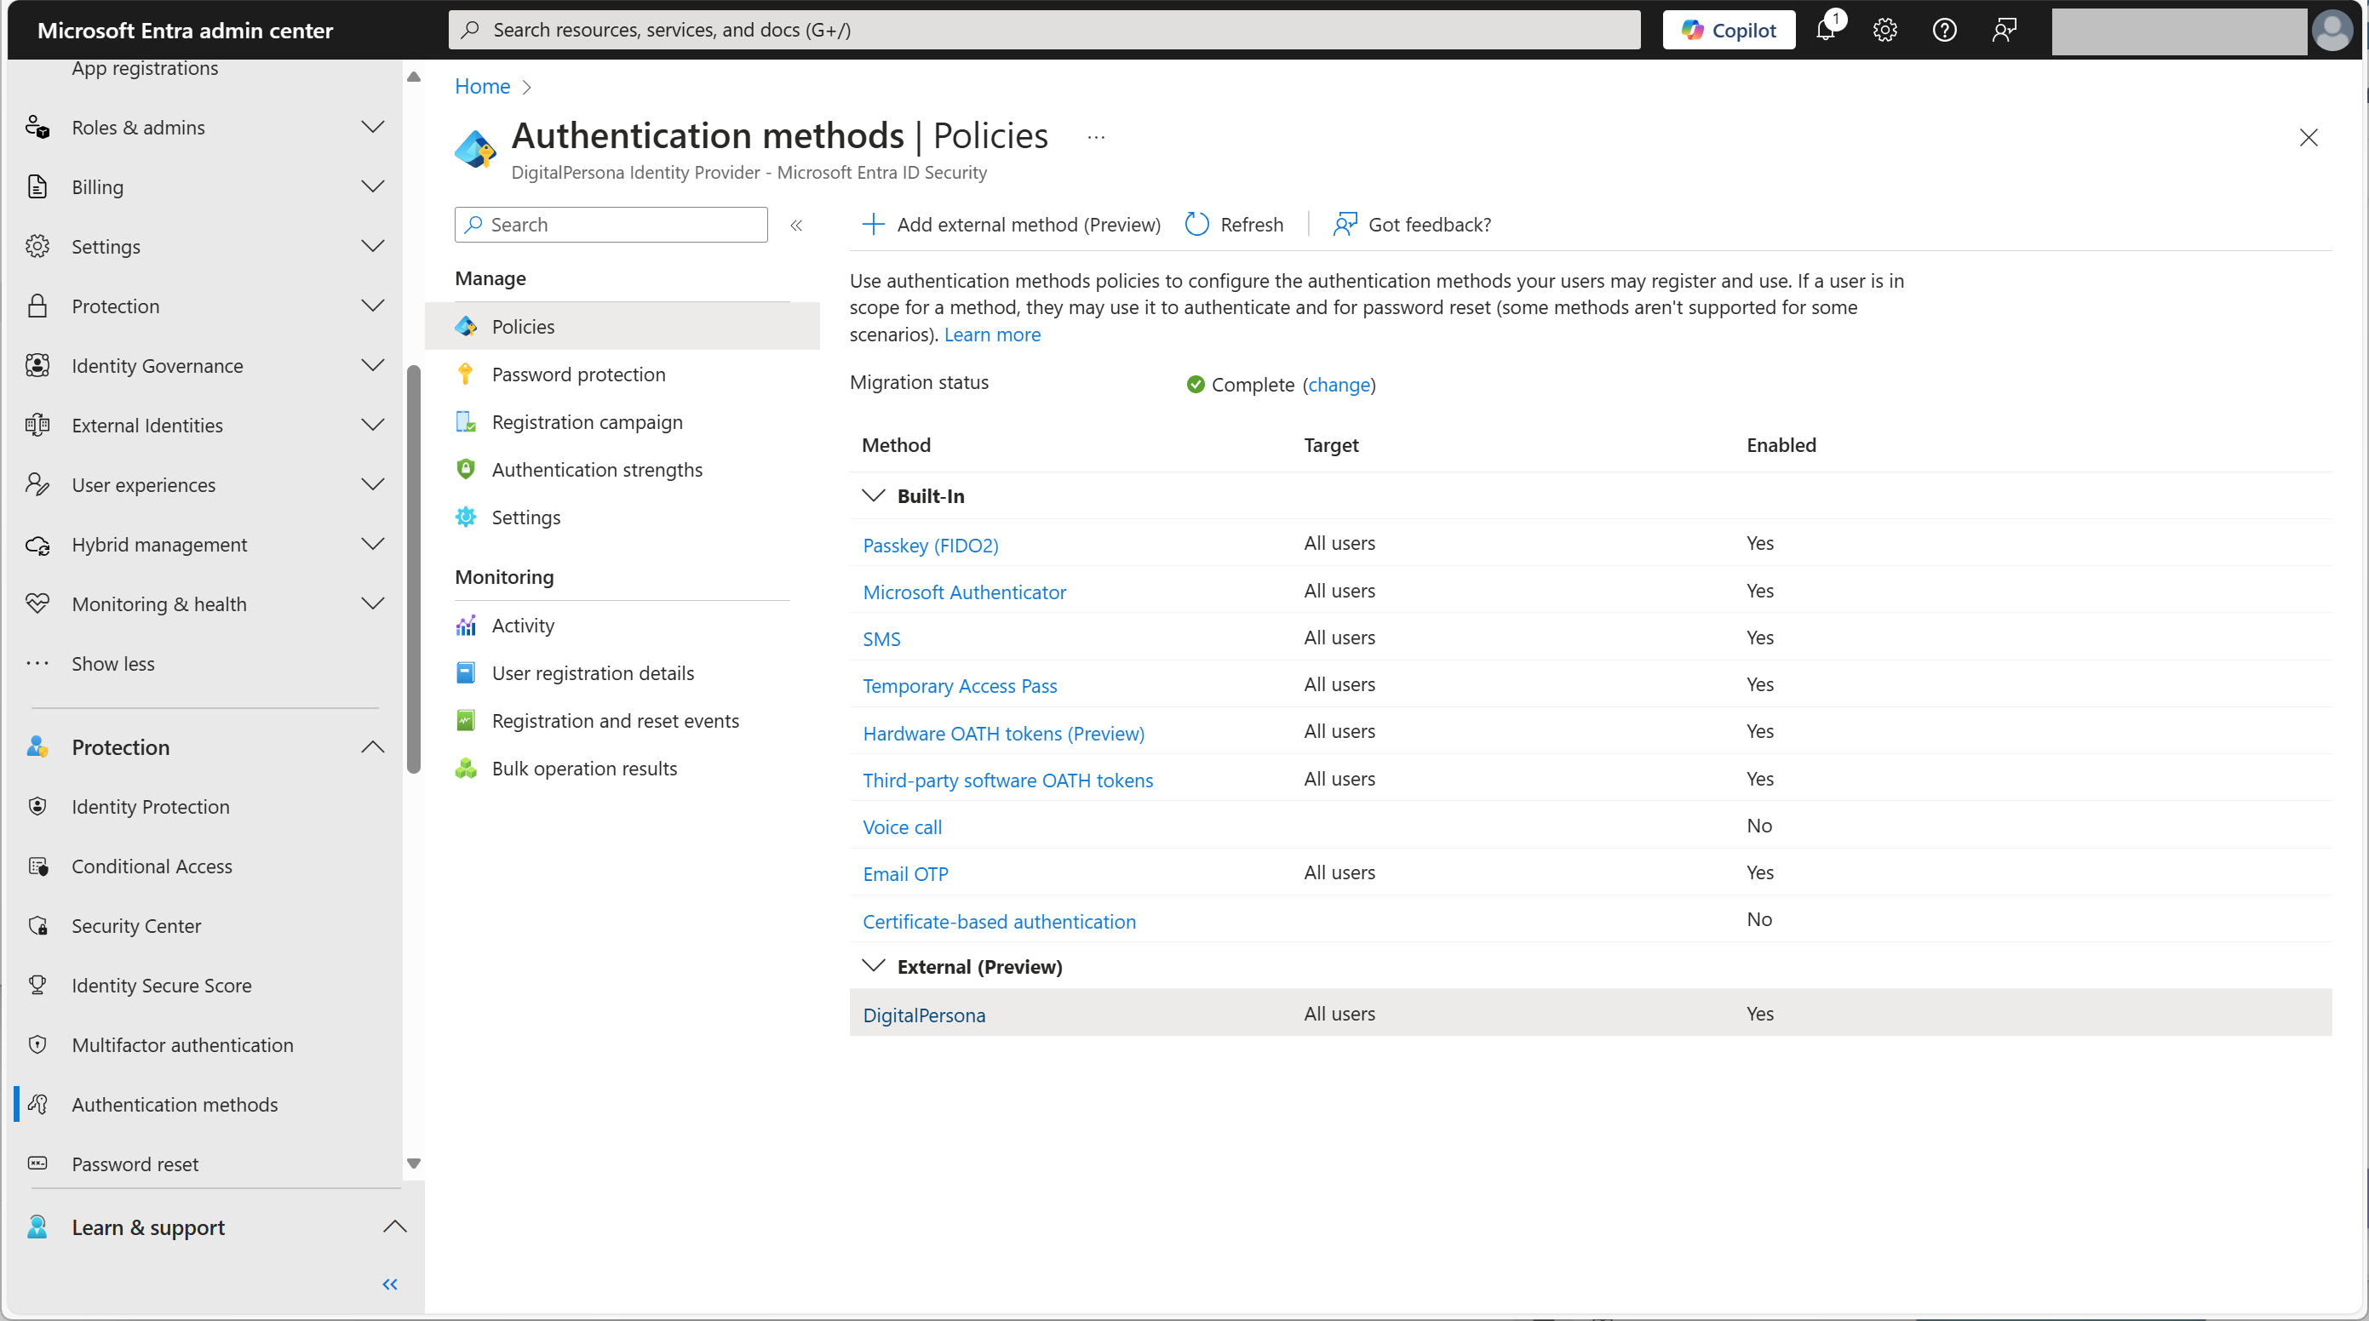Open the Voice call method

(901, 827)
